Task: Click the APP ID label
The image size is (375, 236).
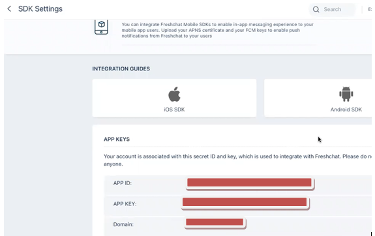Action: coord(123,183)
